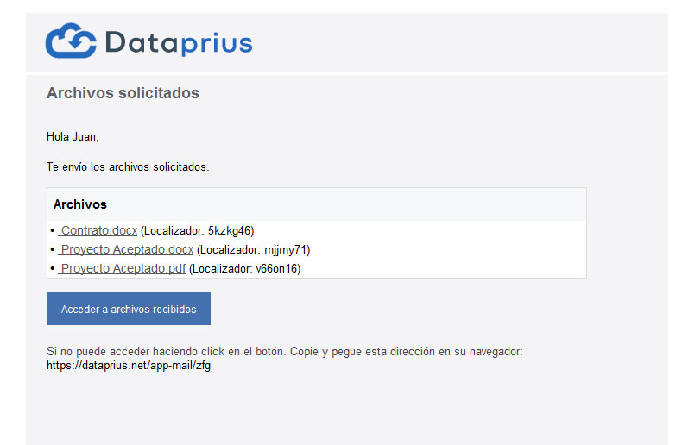
Task: Click the Archivos solicitados heading
Action: coord(123,93)
